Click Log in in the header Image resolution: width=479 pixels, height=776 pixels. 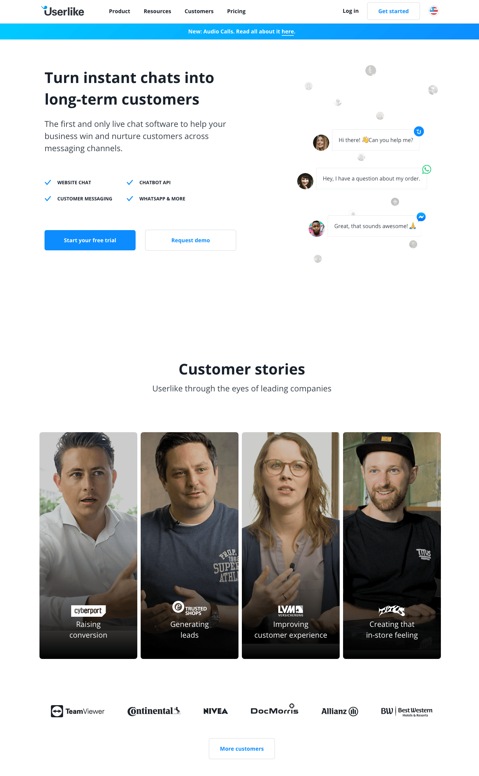click(x=350, y=11)
